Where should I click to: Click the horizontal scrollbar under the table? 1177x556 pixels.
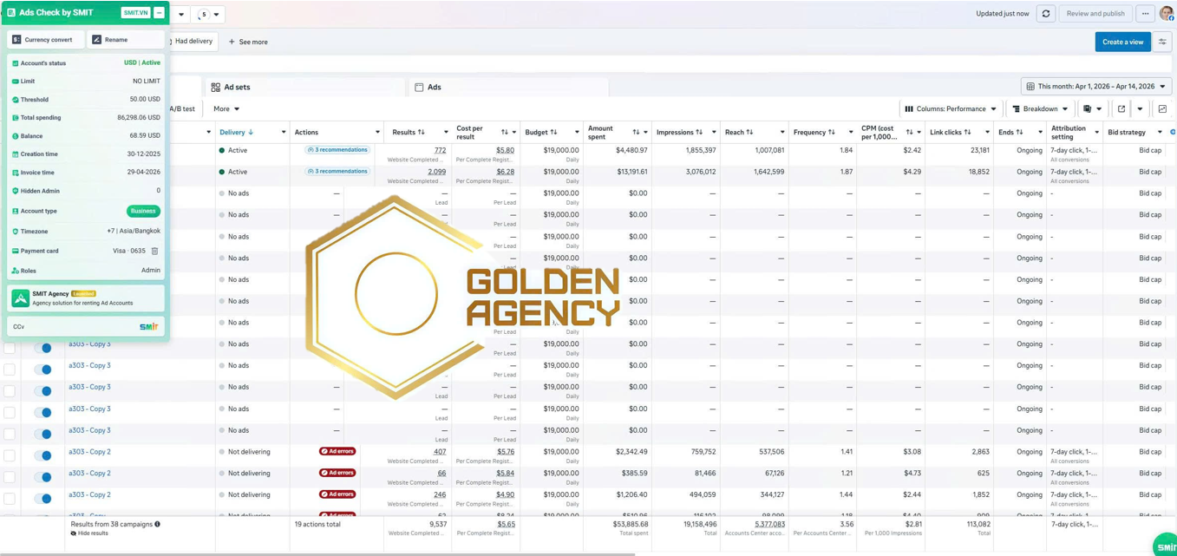(x=317, y=553)
